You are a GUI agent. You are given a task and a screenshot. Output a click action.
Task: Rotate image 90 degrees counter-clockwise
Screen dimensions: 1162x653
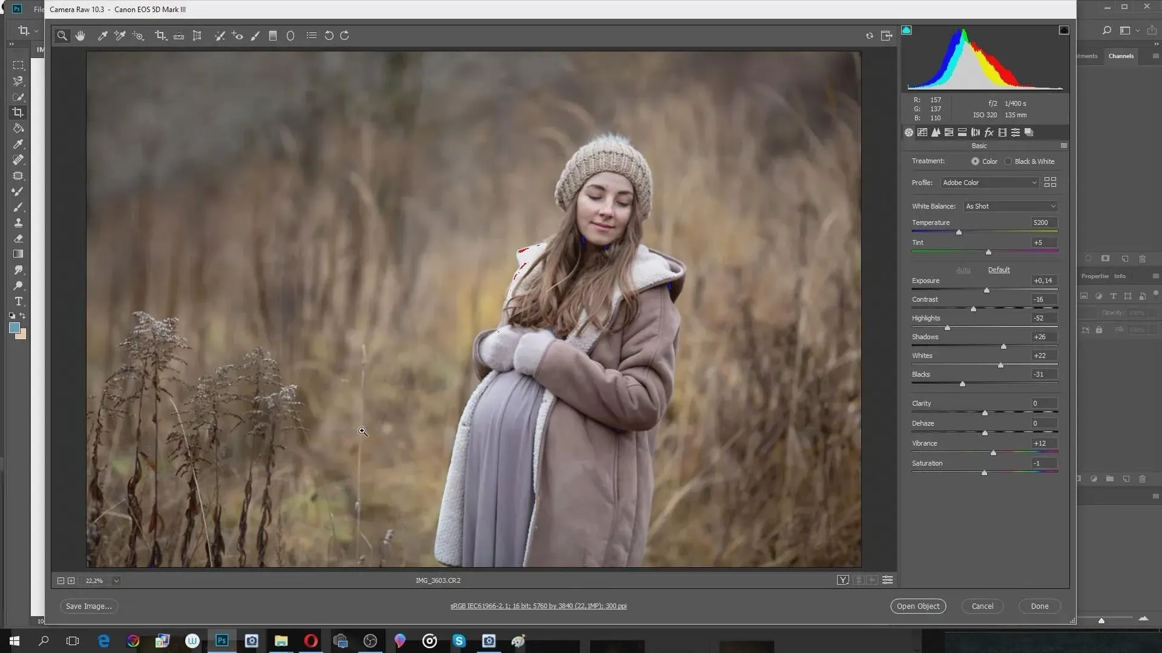[329, 36]
